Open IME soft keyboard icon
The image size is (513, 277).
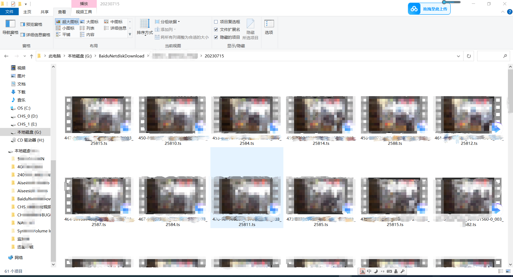pos(389,271)
